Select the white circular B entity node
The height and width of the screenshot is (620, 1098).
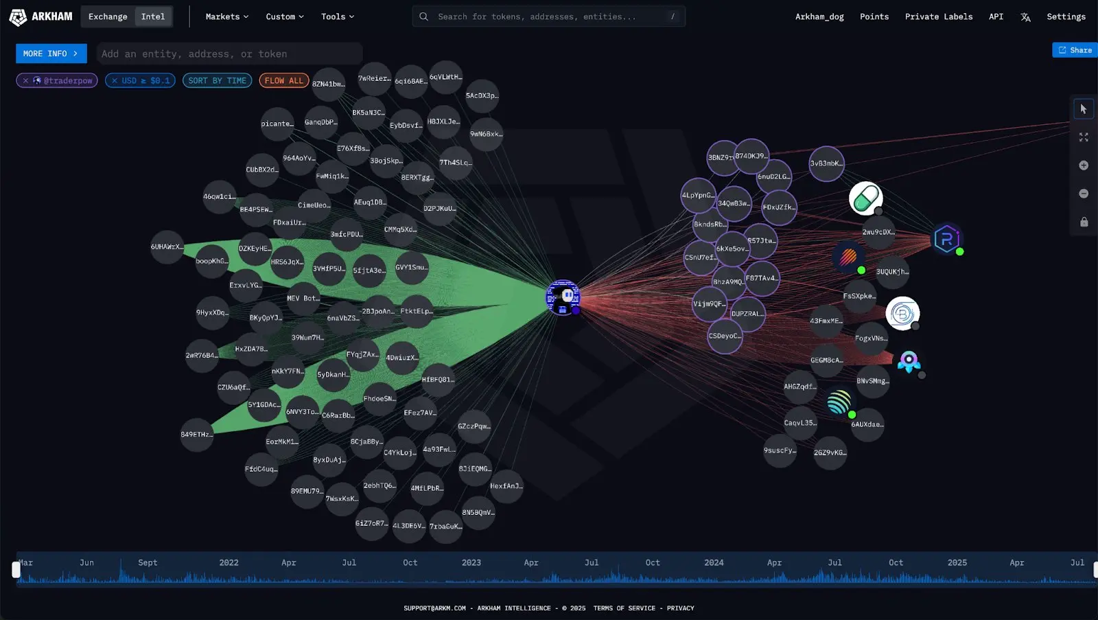point(902,314)
